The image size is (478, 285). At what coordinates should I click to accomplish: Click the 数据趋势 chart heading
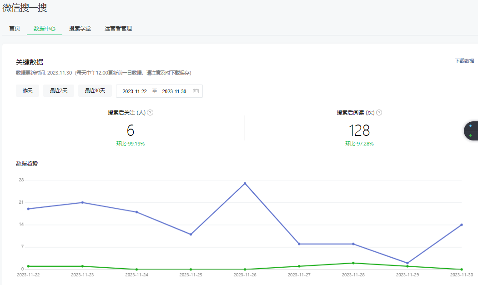[x=27, y=164]
